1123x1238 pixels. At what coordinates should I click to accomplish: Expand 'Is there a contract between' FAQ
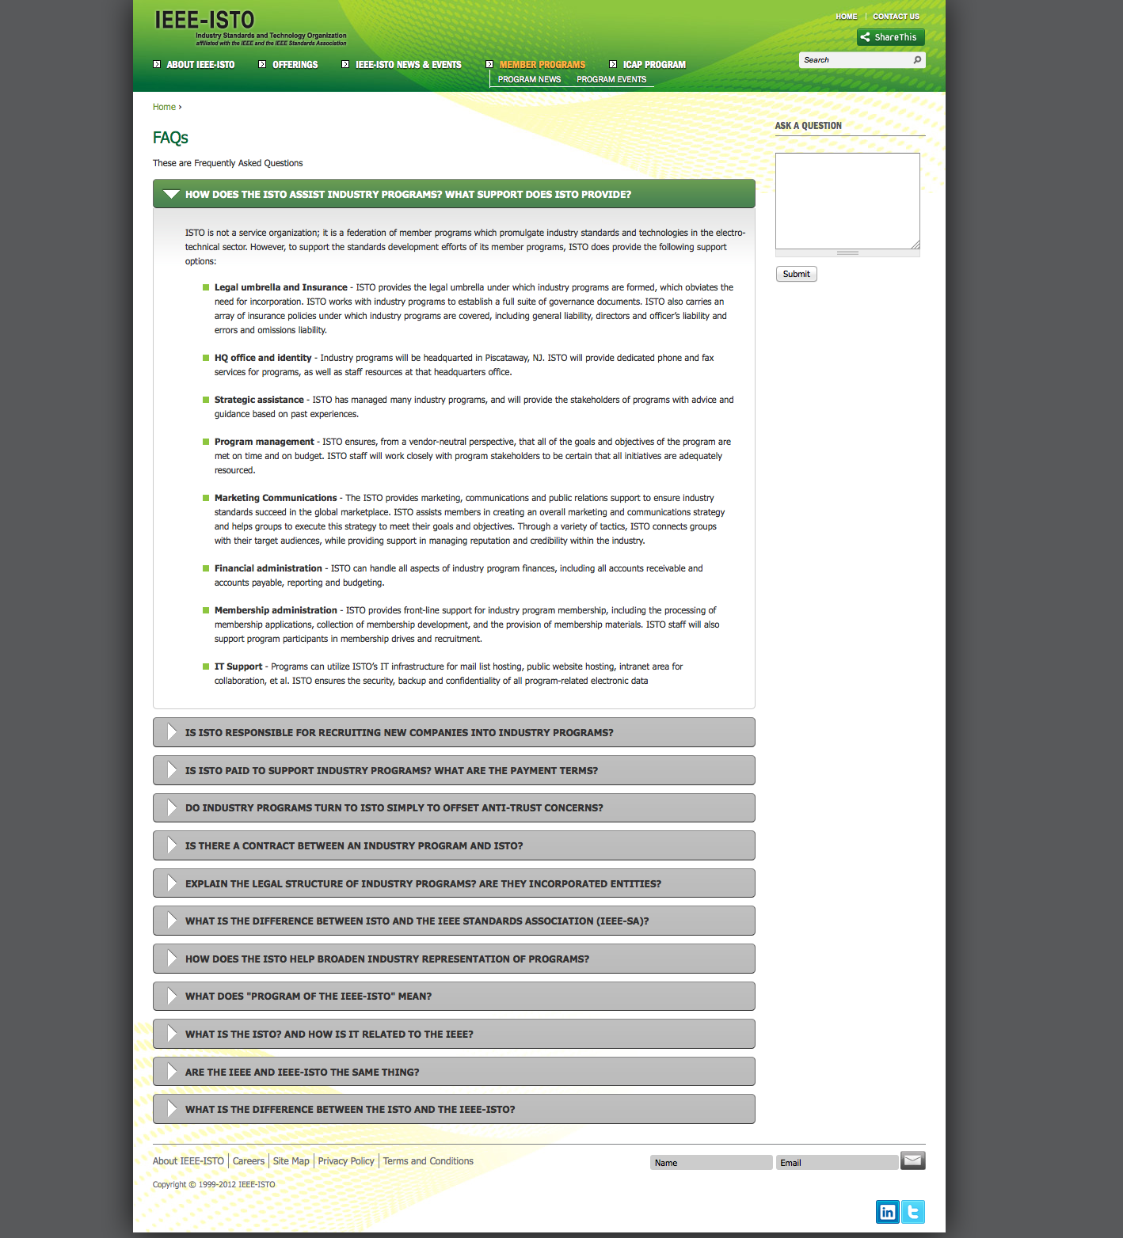tap(454, 845)
